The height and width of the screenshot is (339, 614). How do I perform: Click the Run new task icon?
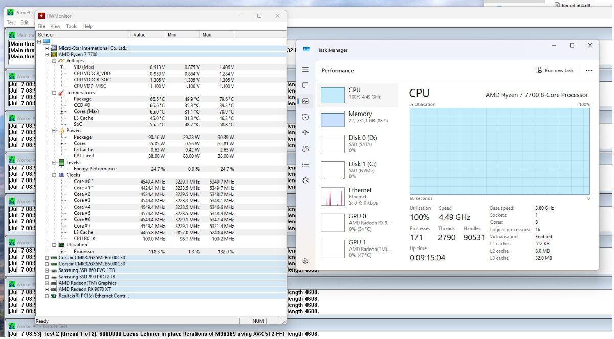coord(538,70)
